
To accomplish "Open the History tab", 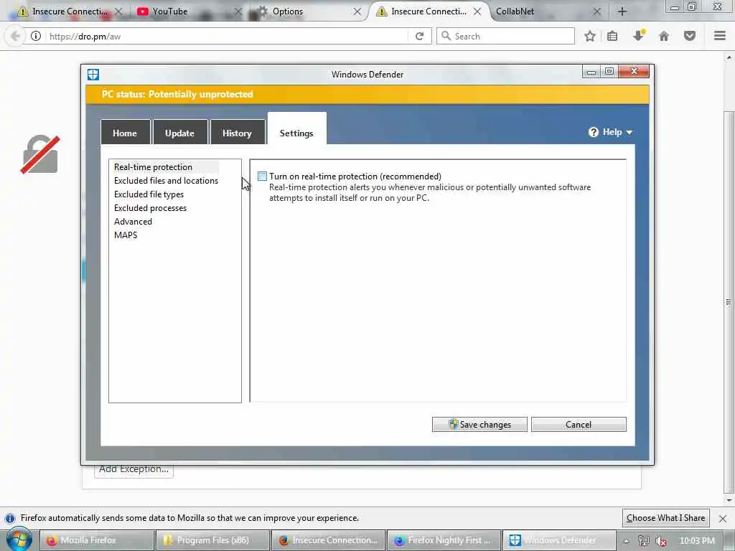I will [237, 133].
